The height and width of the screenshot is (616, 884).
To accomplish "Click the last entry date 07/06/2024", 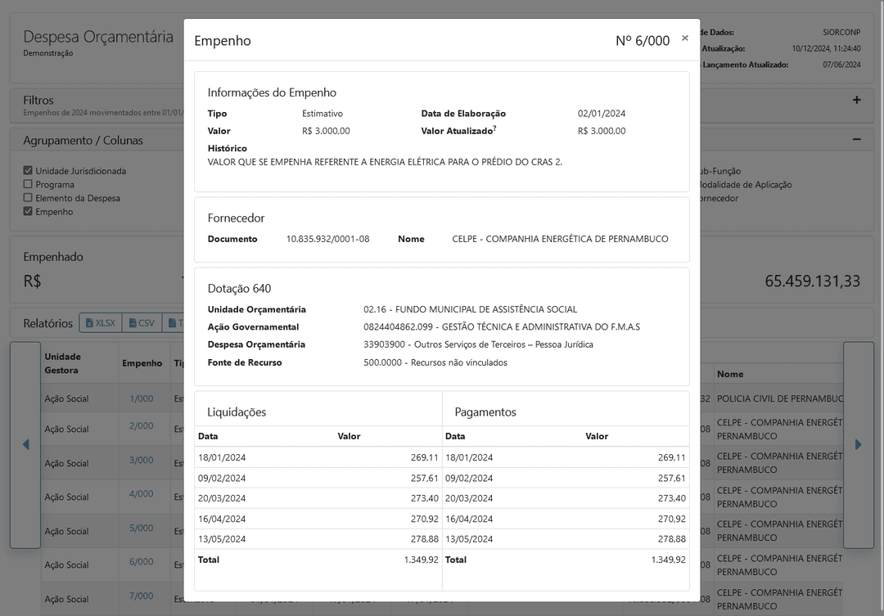I will [x=841, y=65].
